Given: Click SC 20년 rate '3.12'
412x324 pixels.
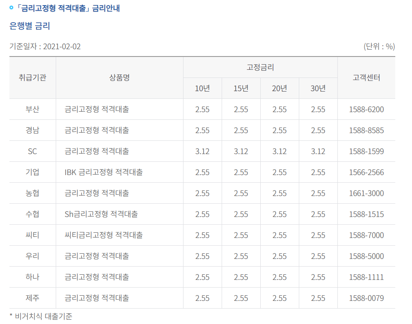Looking at the screenshot, I should click(279, 152).
